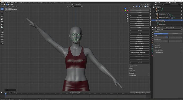Click the Blender logo menu icon
This screenshot has width=183, height=100.
tap(1, 3)
